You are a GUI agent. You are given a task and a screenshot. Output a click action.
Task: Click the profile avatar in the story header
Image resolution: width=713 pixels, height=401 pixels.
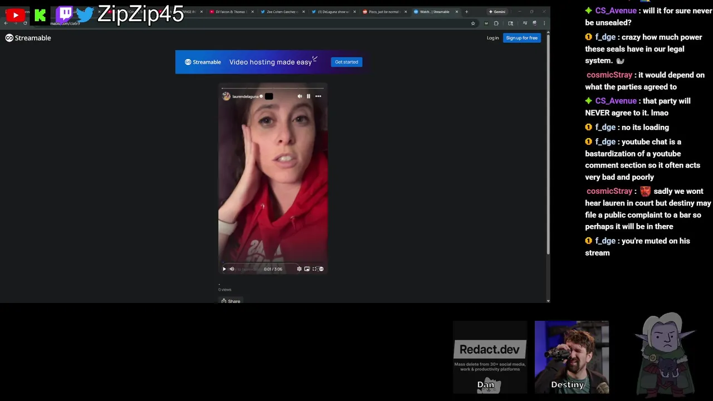[226, 96]
